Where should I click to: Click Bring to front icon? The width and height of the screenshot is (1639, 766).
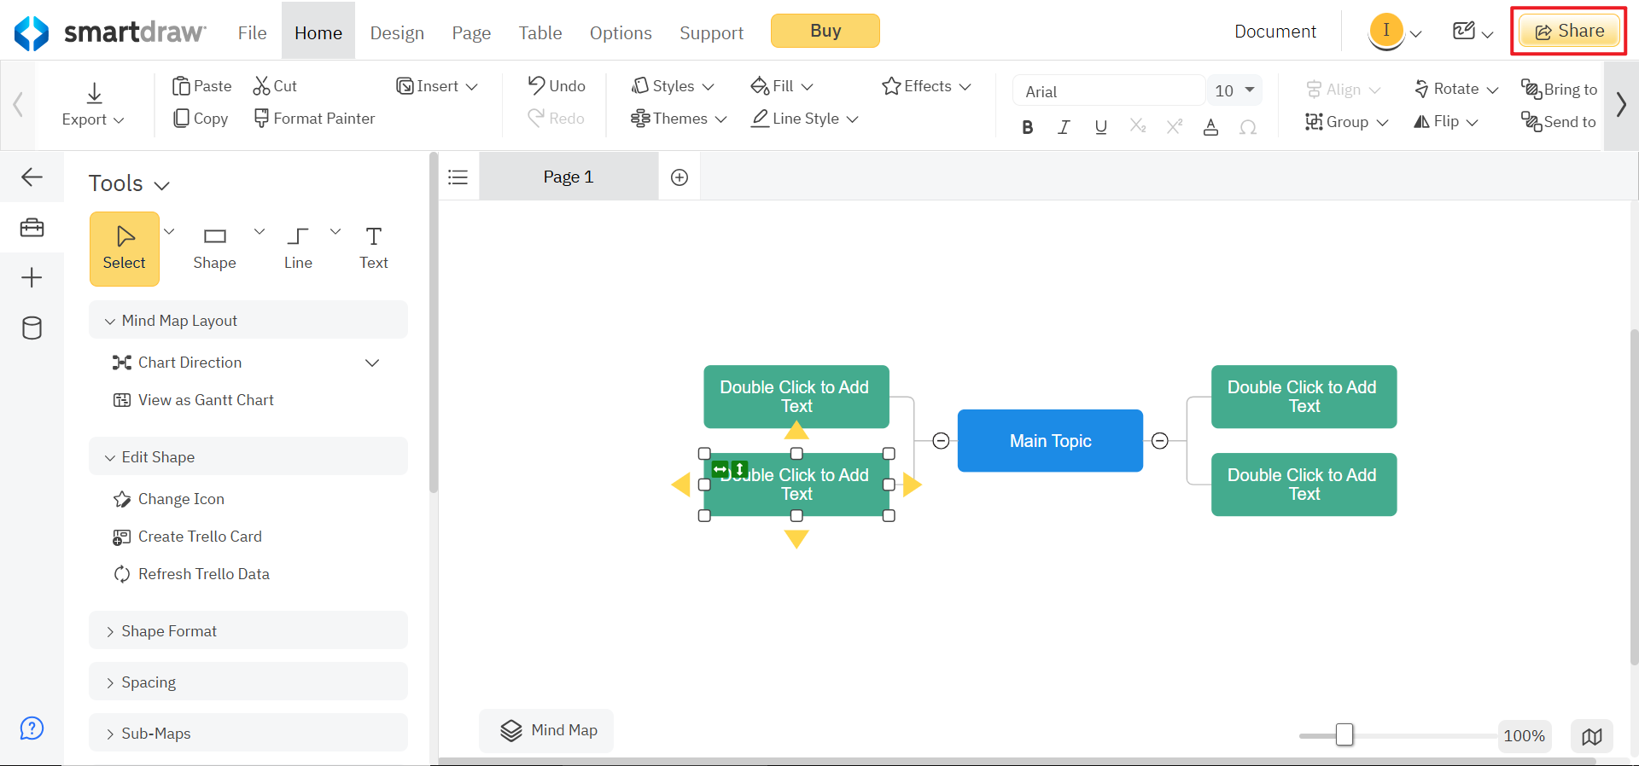[1531, 88]
